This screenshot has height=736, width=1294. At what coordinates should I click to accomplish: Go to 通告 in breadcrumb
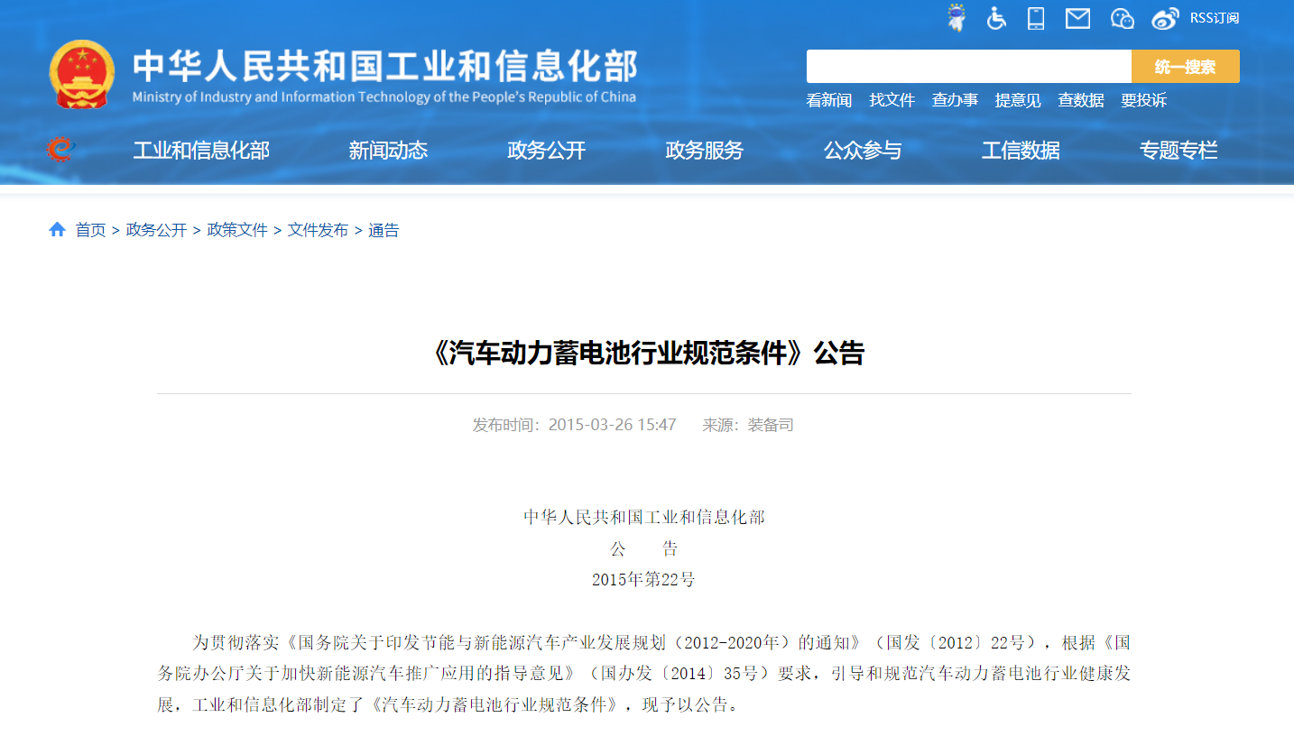[384, 230]
